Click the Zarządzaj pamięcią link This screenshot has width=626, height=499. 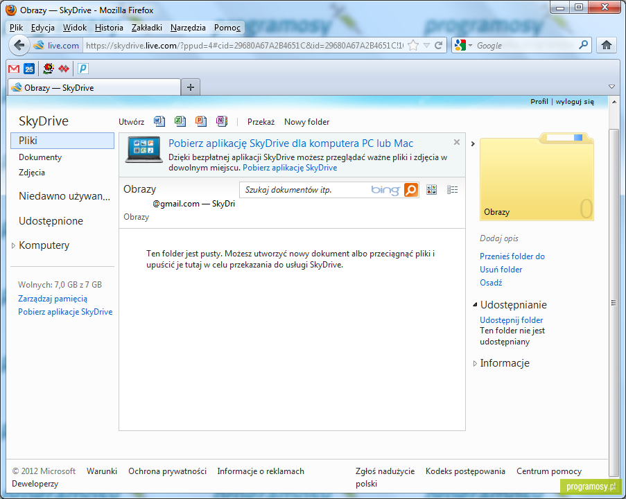53,299
